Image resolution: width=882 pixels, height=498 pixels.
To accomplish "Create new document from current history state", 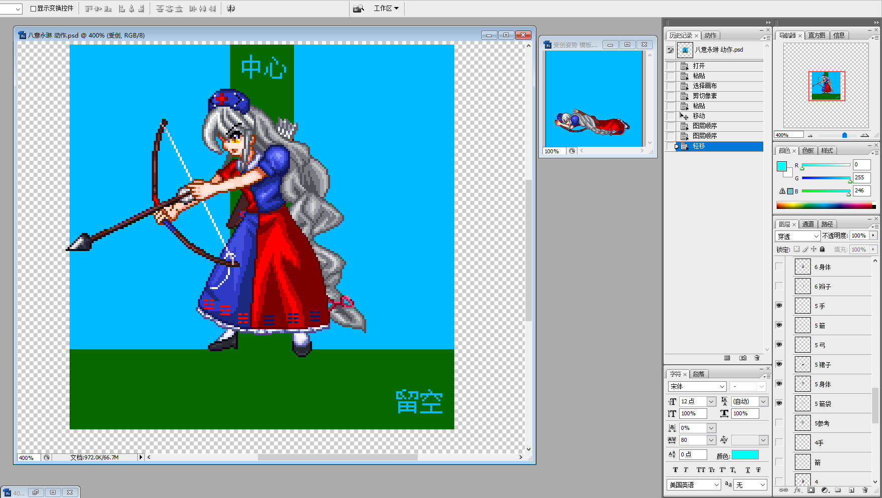I will click(x=727, y=358).
